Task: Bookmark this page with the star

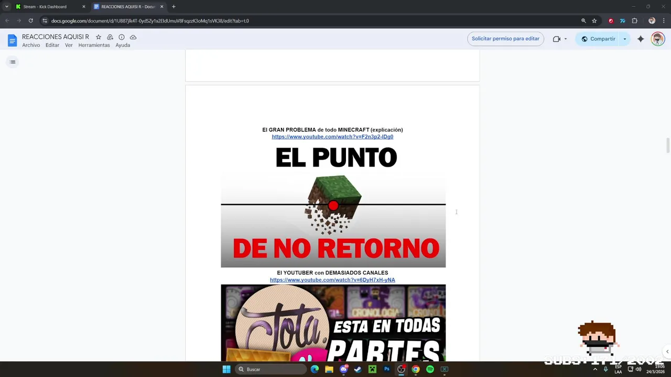Action: tap(594, 21)
